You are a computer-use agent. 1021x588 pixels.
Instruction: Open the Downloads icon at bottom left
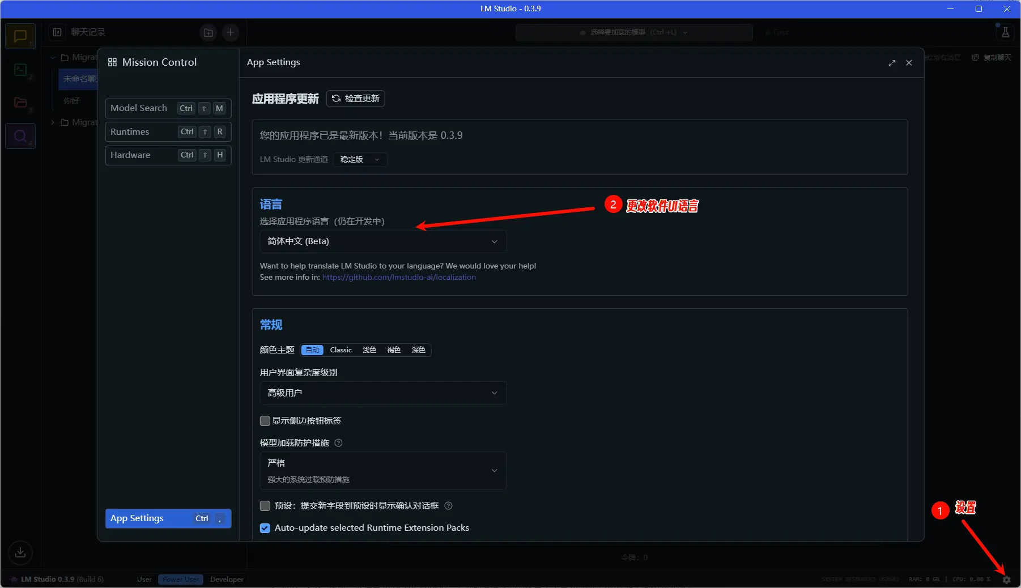(20, 552)
